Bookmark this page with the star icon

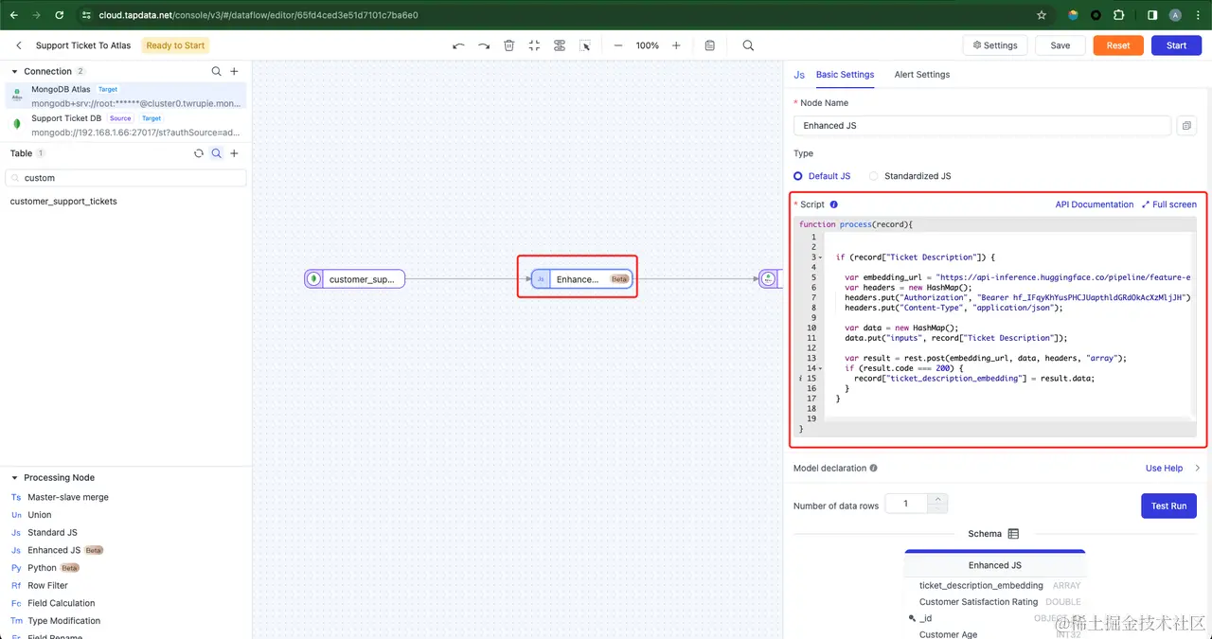pyautogui.click(x=1042, y=15)
